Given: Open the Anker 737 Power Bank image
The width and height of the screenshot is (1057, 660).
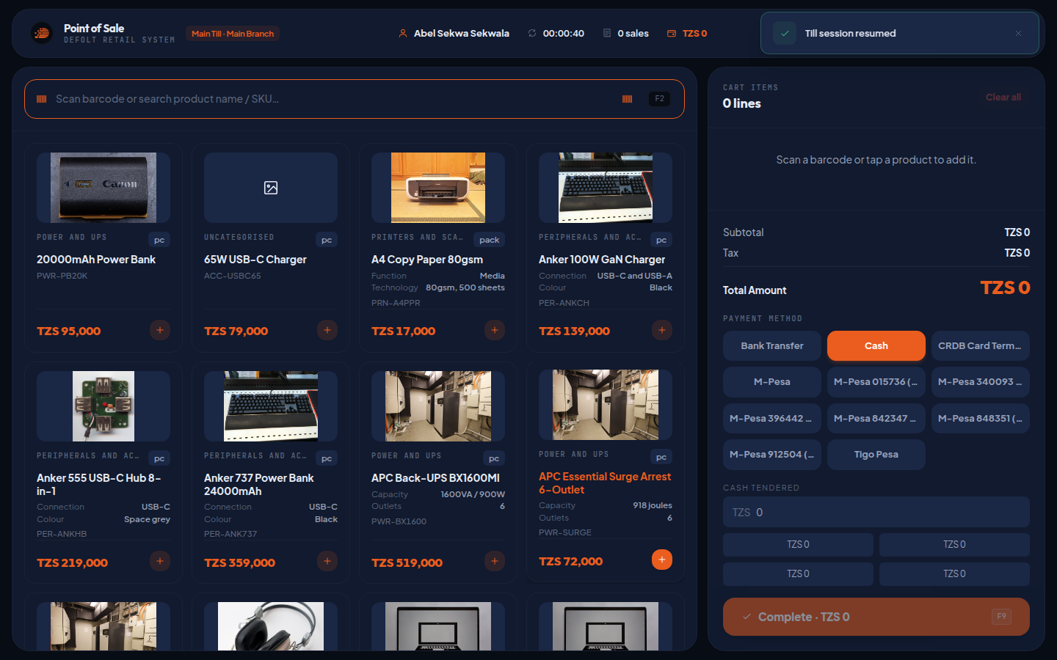Looking at the screenshot, I should point(271,406).
